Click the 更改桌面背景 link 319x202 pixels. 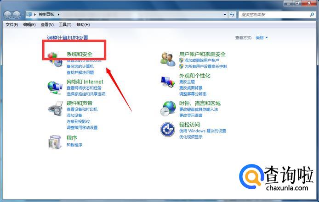click(191, 88)
